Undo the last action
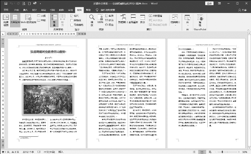The width and height of the screenshot is (251, 154). (x=11, y=3)
